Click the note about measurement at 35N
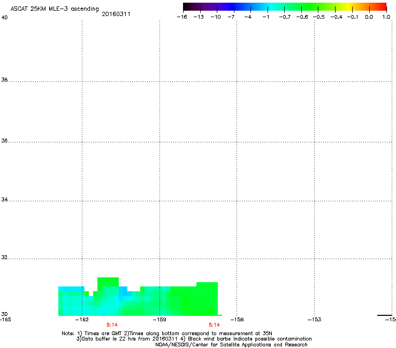 [x=198, y=334]
